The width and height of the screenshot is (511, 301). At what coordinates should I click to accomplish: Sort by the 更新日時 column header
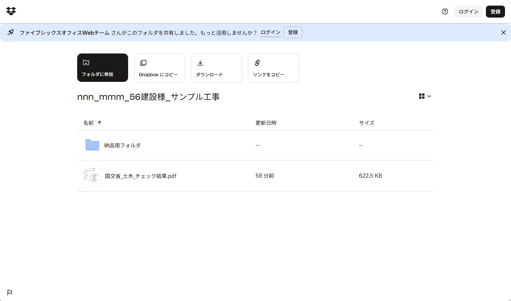tap(266, 123)
